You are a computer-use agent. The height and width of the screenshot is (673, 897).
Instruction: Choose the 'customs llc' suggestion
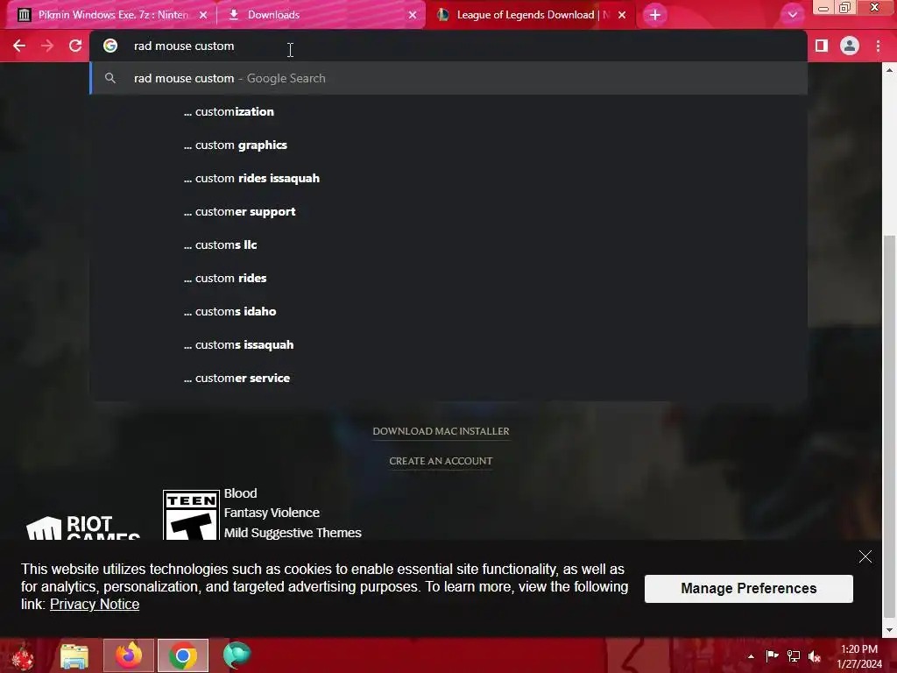tap(448, 244)
